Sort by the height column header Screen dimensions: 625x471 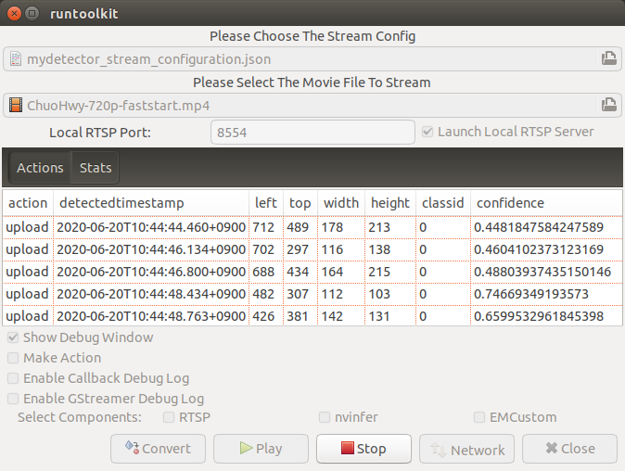(390, 203)
